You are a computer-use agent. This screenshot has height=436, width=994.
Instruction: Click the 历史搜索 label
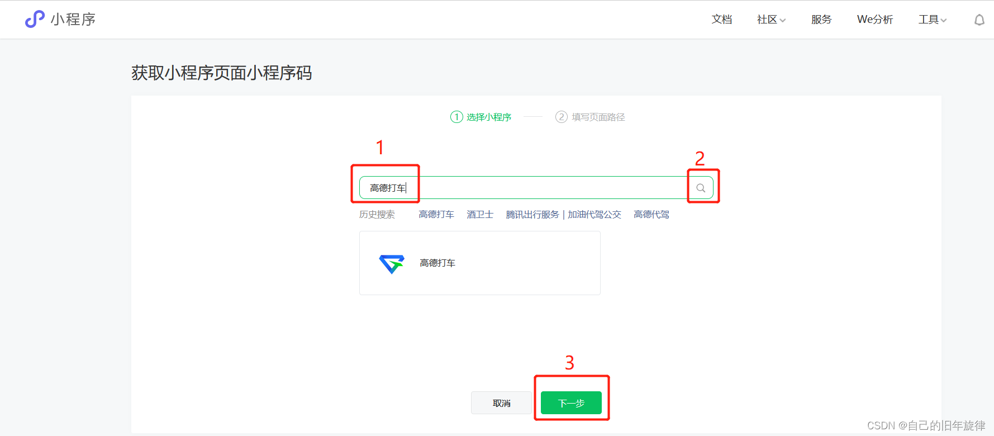coord(377,215)
